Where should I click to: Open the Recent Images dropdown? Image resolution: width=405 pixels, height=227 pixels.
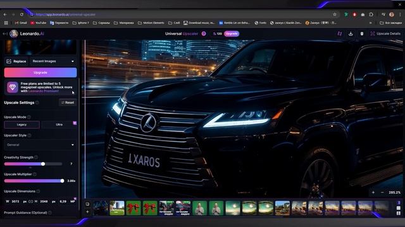pyautogui.click(x=53, y=61)
